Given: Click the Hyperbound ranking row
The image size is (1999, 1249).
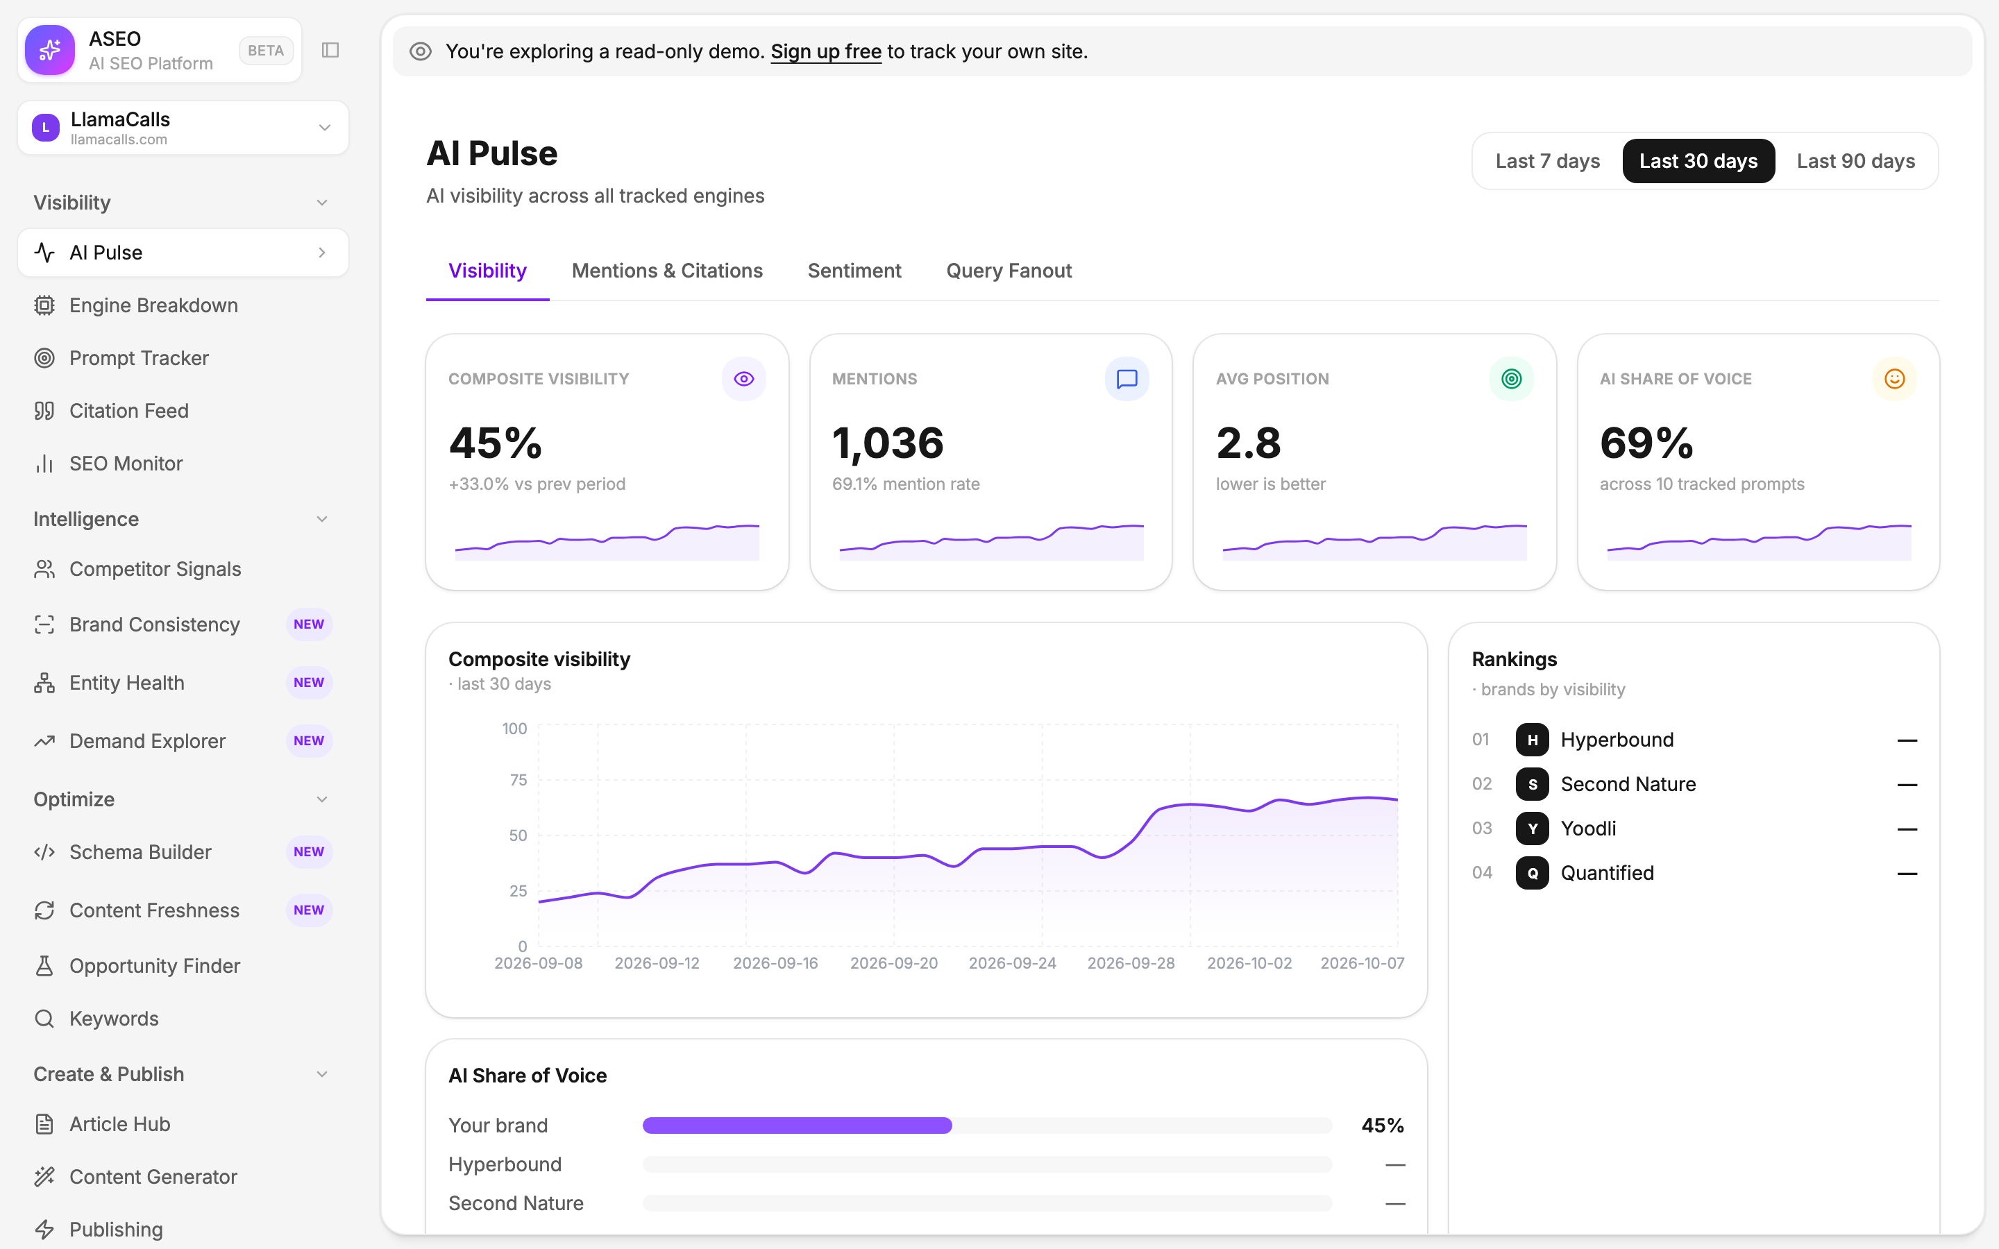Looking at the screenshot, I should pos(1694,740).
